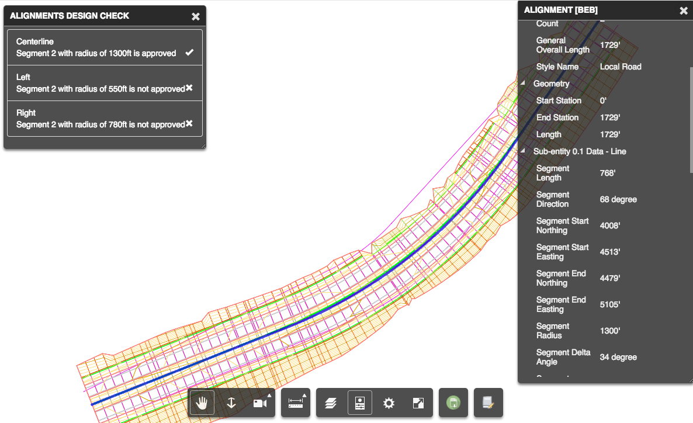Collapse the Sub-entity 0.1 Data - Line section

[523, 151]
